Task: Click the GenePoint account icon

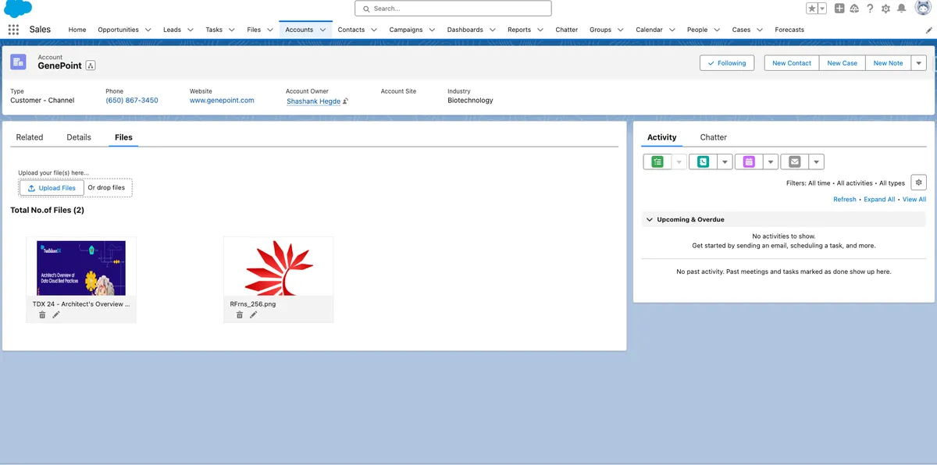Action: pyautogui.click(x=18, y=62)
